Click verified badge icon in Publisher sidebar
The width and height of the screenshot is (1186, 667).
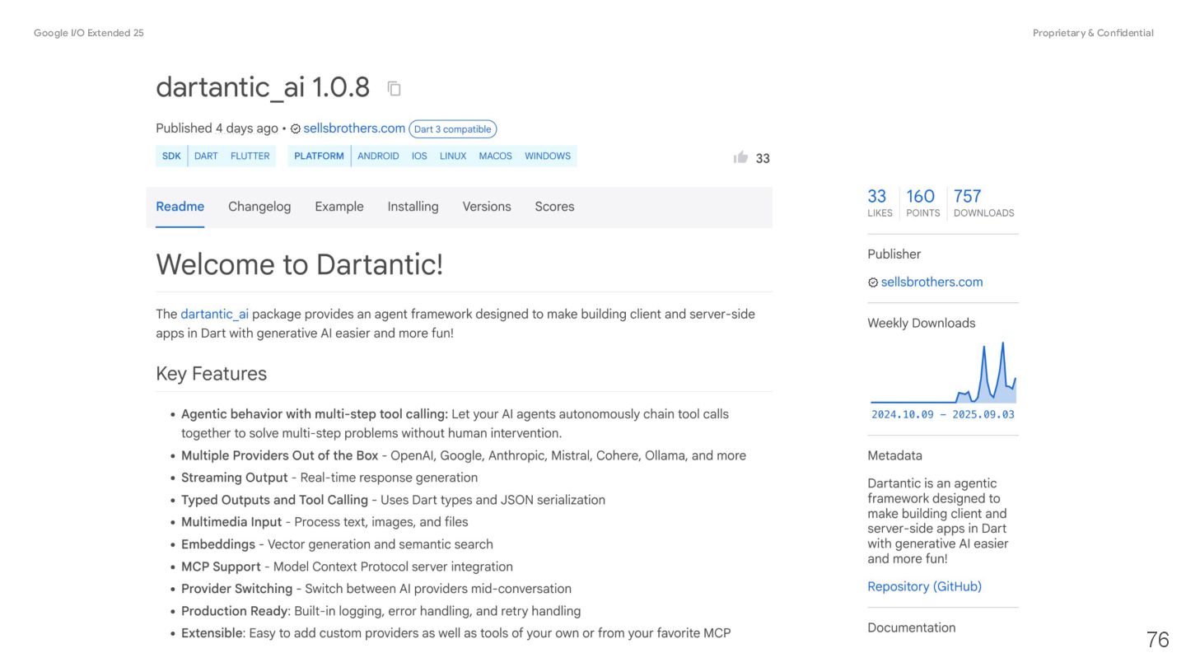(x=873, y=282)
